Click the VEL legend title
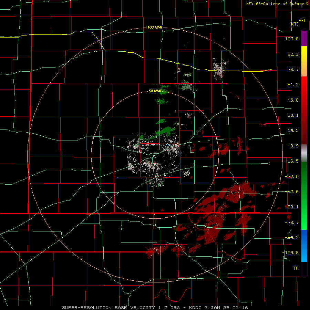 [302, 21]
